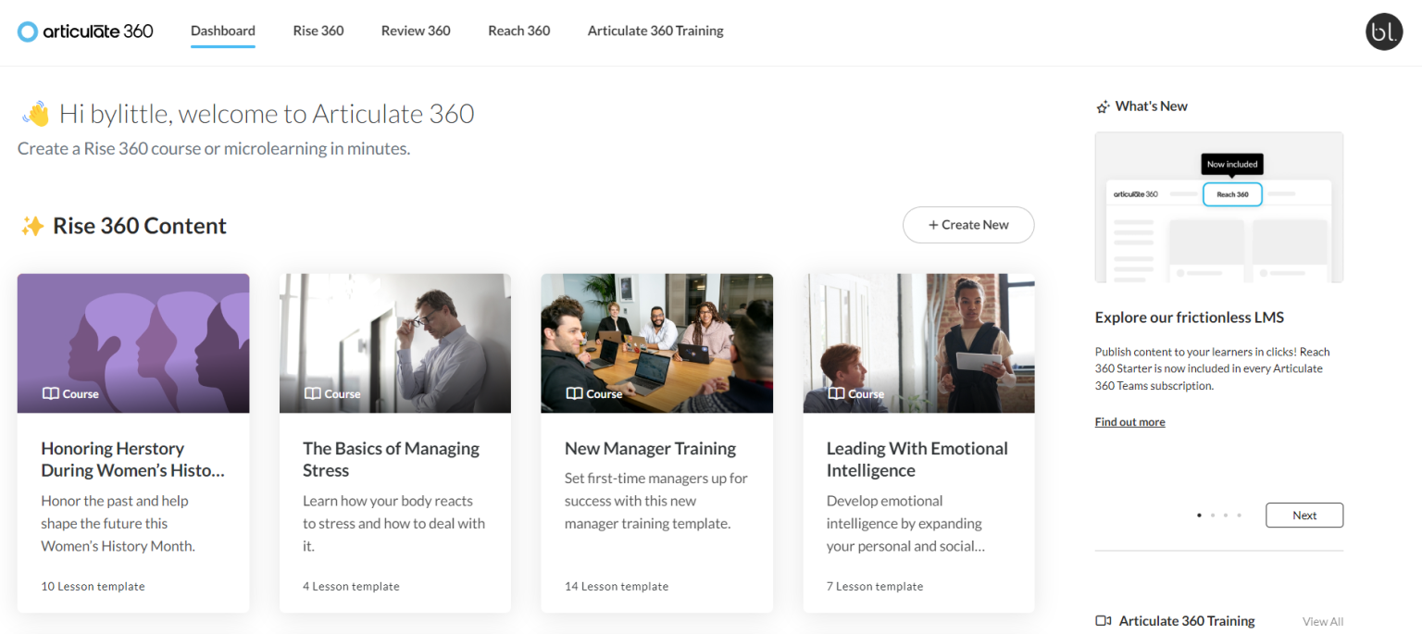Click the Articulate 360 logo icon

tap(27, 31)
